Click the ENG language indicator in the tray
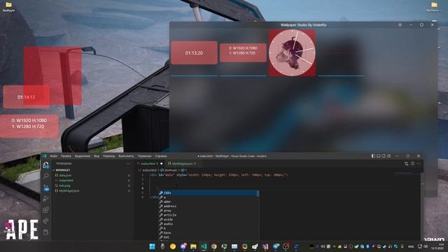Image resolution: width=448 pixels, height=252 pixels. click(411, 246)
